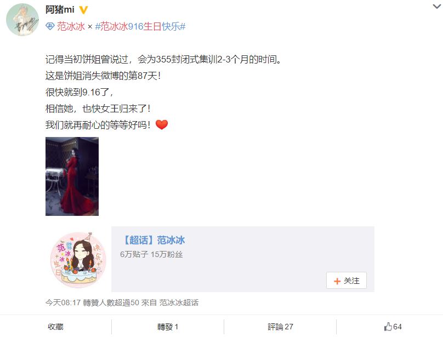
Task: Click 收藏 to bookmark the post
Action: click(x=56, y=327)
